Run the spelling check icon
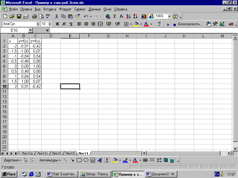Viewport: 238px width, 178px height. point(48,16)
